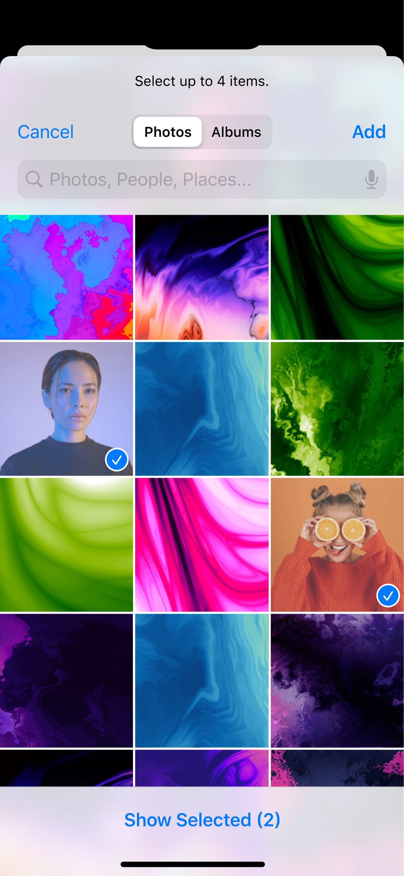The height and width of the screenshot is (876, 404).
Task: Select the partially visible purple orb wallpaper
Action: coord(202,768)
